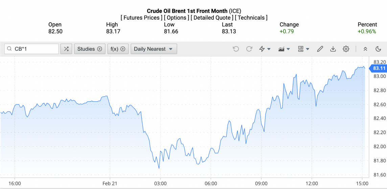This screenshot has height=189, width=387.
Task: Open chart settings gear
Action: tap(346, 49)
